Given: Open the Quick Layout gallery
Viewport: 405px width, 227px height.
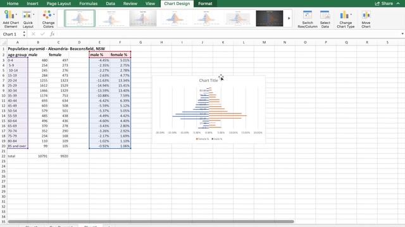Looking at the screenshot, I should pos(28,19).
